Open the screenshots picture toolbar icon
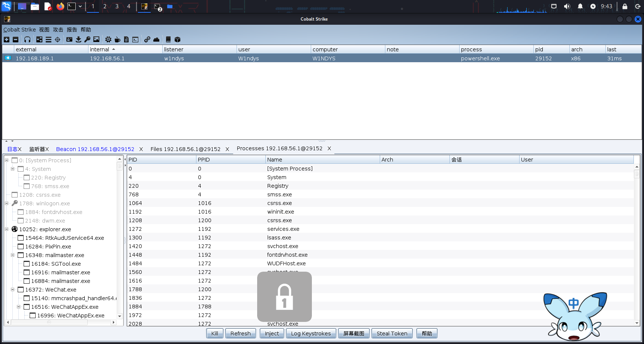The image size is (644, 344). point(96,39)
